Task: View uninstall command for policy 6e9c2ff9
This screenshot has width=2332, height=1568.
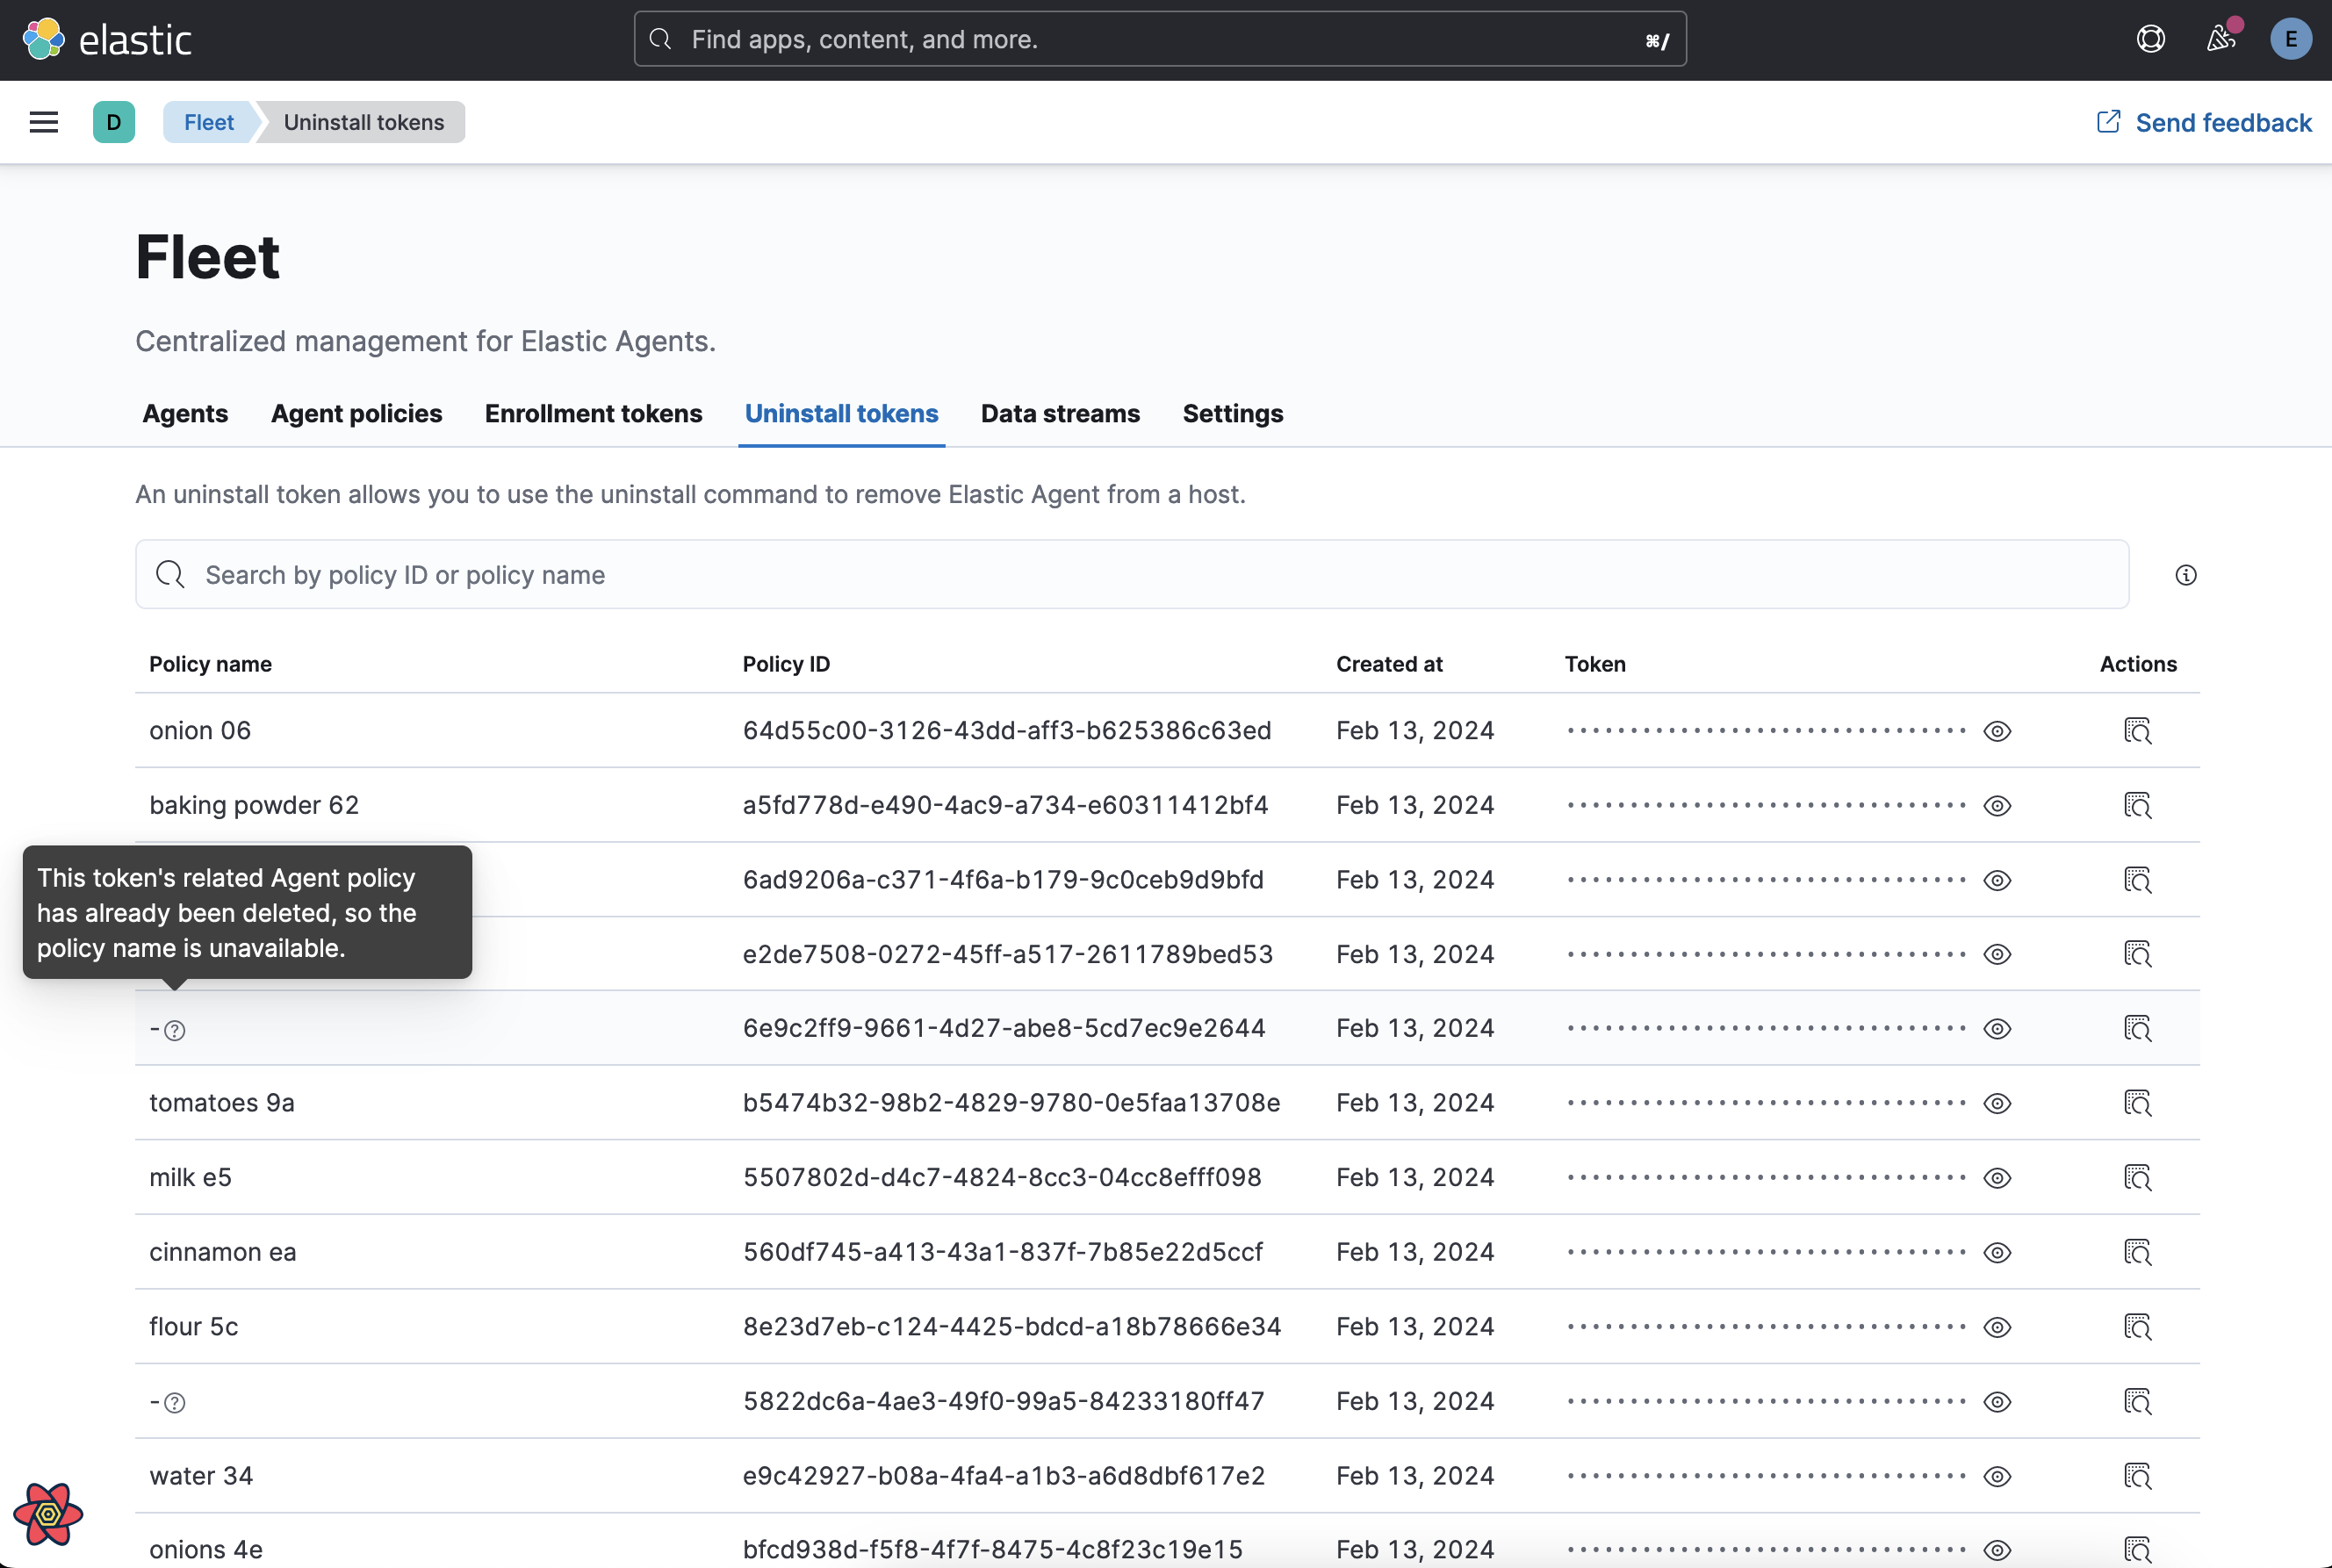Action: click(2137, 1029)
